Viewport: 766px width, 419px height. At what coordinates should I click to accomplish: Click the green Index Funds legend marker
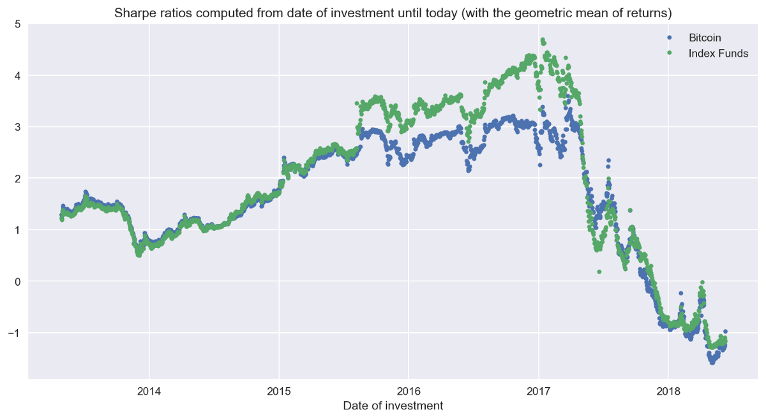tap(669, 54)
